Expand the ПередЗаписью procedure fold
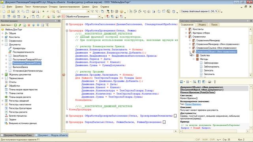Image resolution: width=253 pixels, height=142 pixels. coord(67,122)
